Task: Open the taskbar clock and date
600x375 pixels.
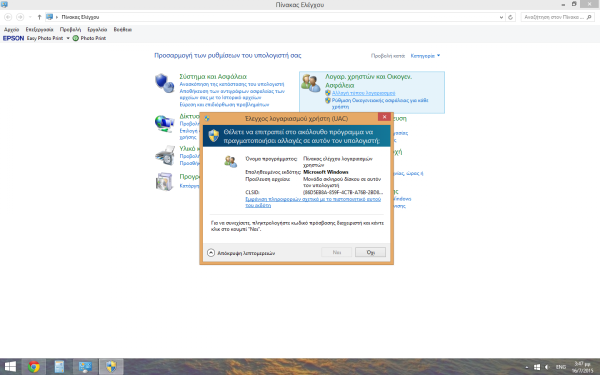Action: (581, 366)
